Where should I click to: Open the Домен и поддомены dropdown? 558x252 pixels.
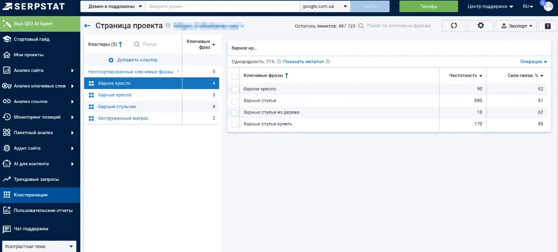113,6
